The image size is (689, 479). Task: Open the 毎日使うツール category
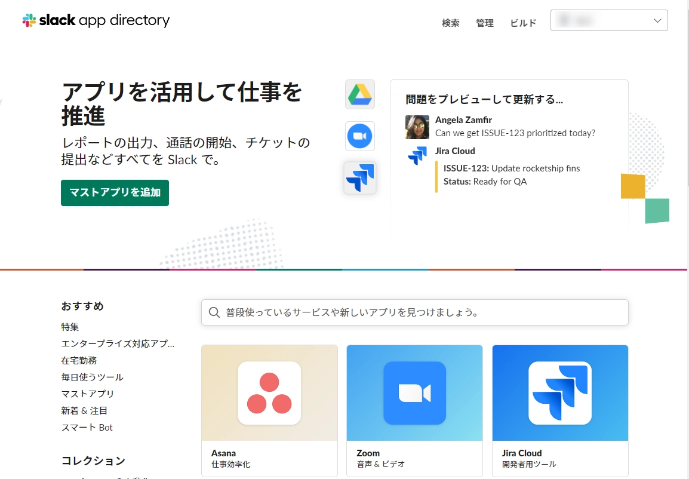93,377
